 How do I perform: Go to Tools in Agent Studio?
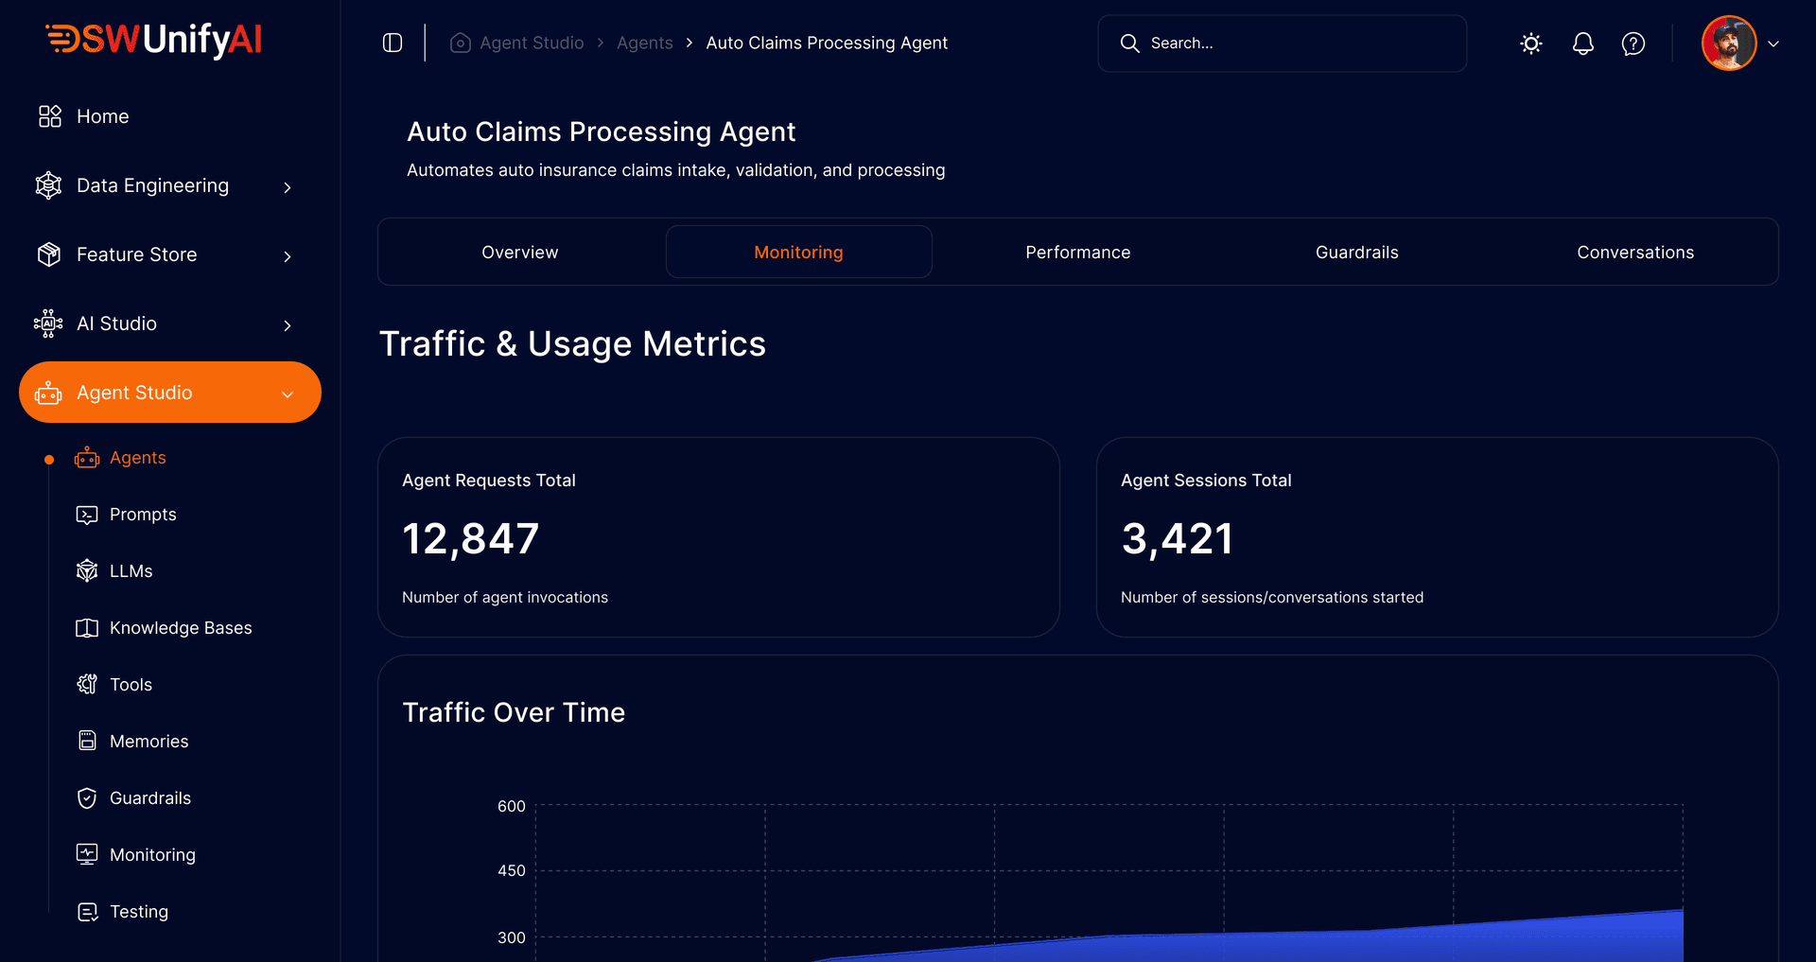(131, 685)
